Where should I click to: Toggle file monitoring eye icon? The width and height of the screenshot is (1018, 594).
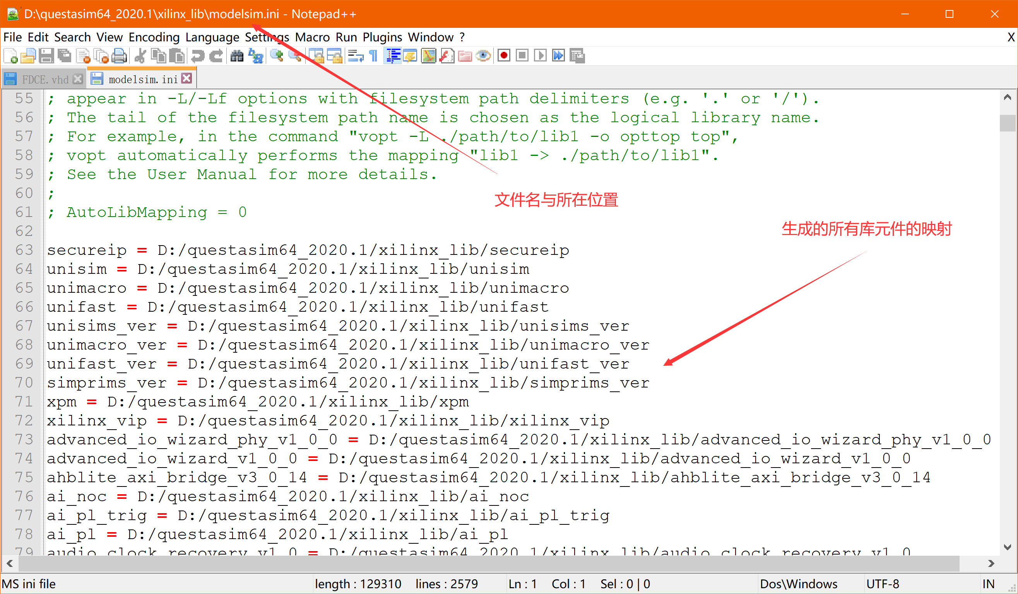(x=483, y=56)
